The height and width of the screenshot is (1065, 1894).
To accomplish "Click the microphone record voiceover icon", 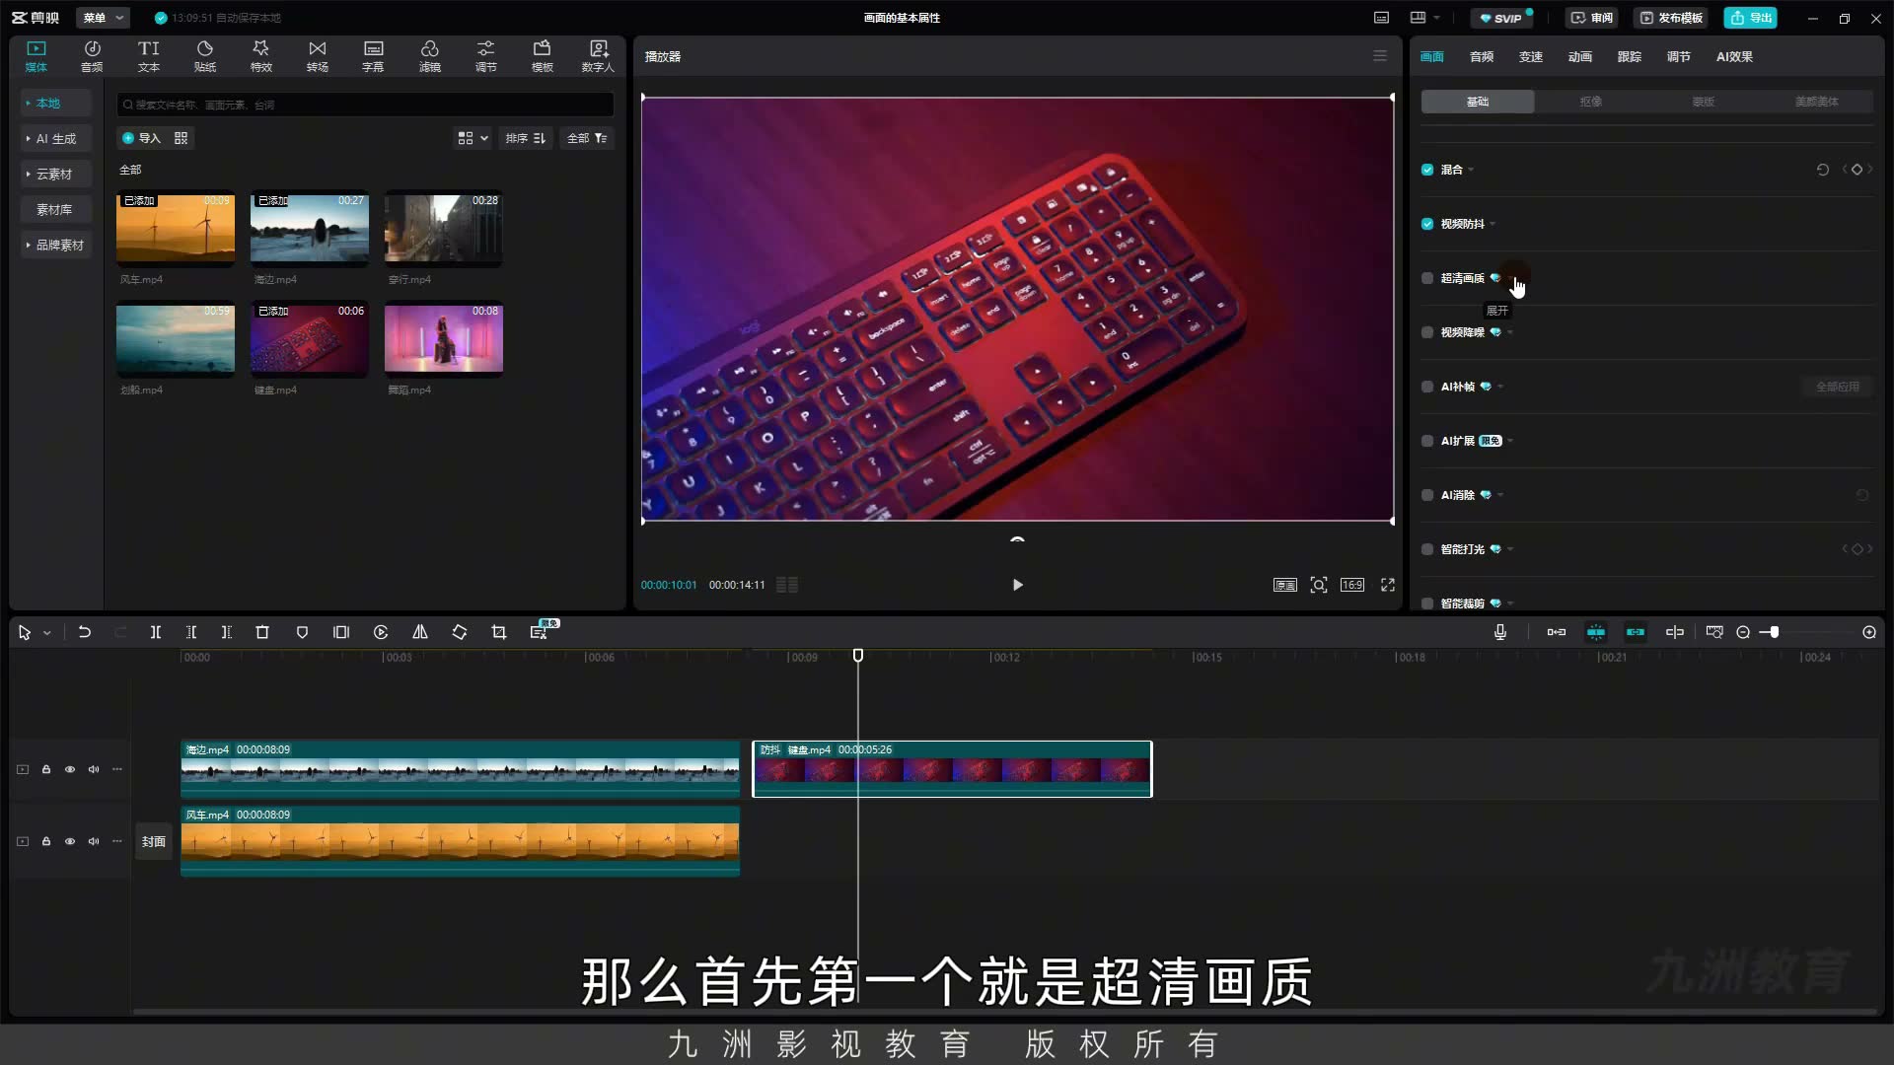I will click(1500, 632).
